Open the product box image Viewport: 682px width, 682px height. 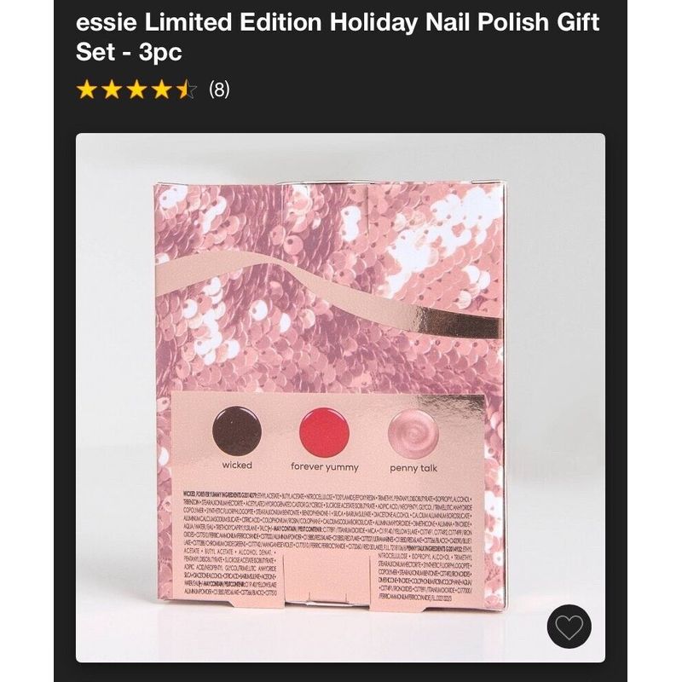coord(340,397)
